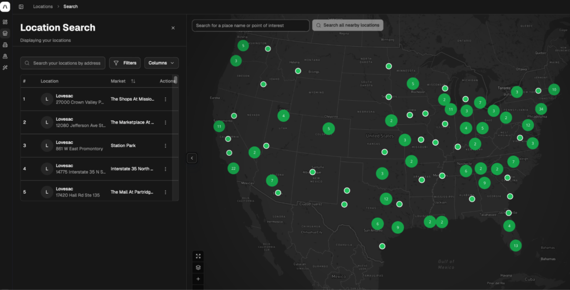570x290 pixels.
Task: Open the Filters button
Action: [125, 63]
